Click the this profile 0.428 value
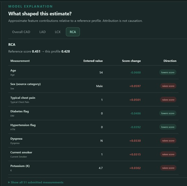The width and height of the screenshot is (187, 186). coord(65,52)
